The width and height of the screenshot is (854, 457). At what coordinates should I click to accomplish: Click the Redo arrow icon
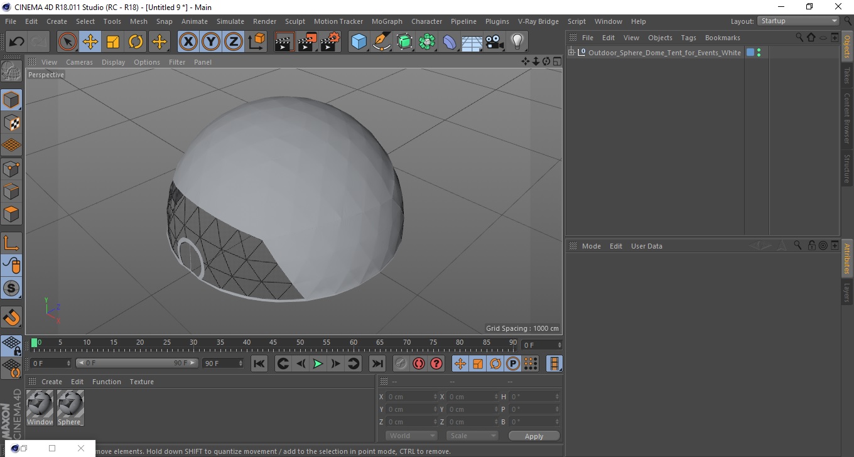(x=39, y=42)
